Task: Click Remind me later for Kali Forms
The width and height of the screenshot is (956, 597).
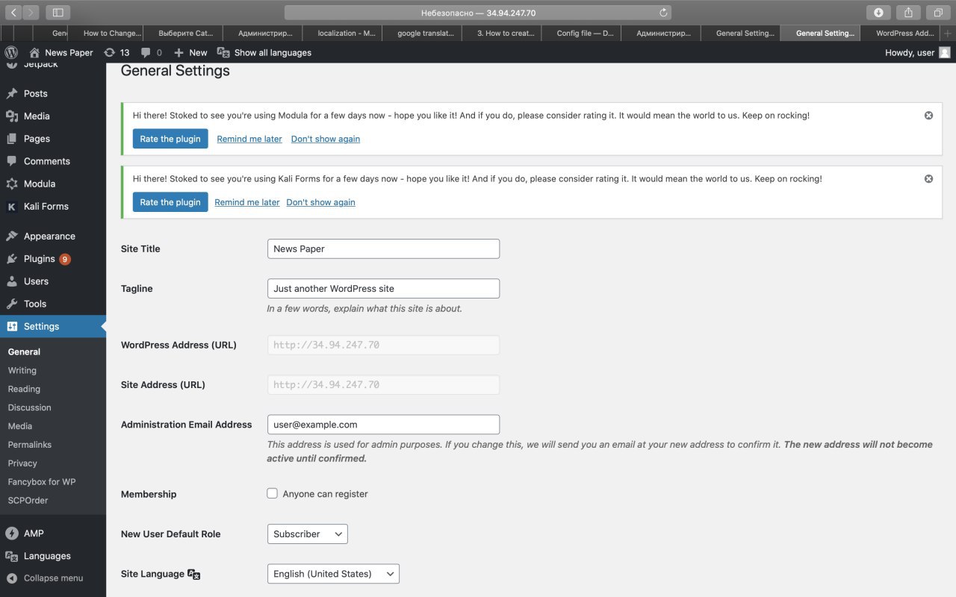Action: pyautogui.click(x=247, y=202)
